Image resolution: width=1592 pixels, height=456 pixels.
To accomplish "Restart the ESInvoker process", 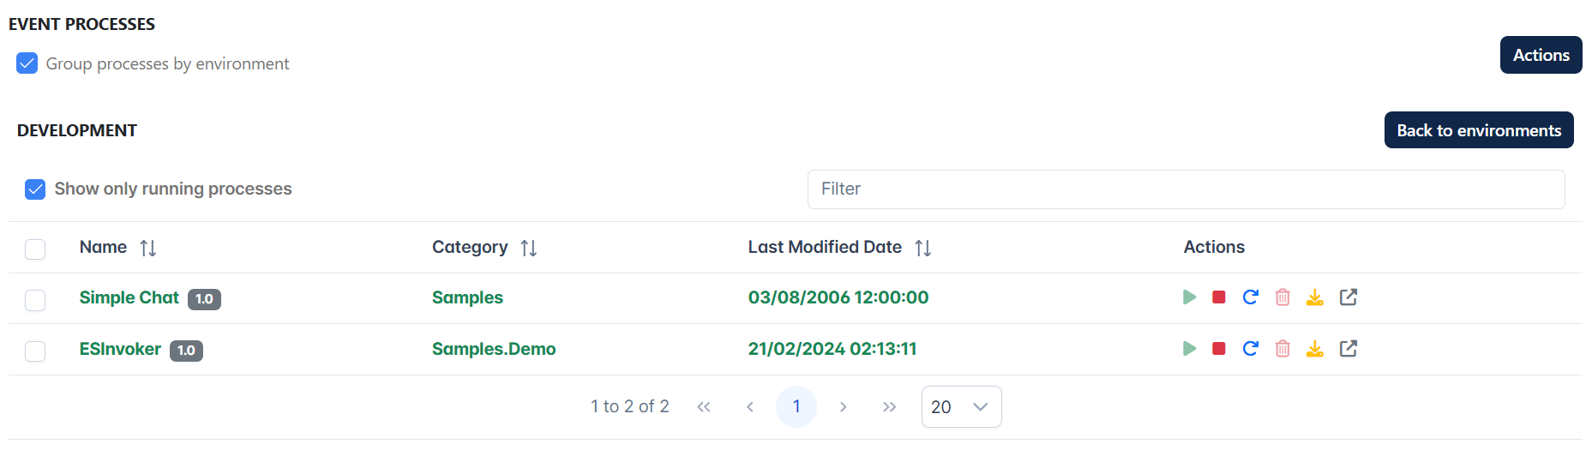I will pos(1251,349).
